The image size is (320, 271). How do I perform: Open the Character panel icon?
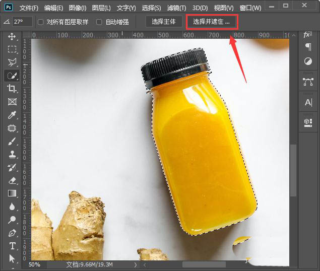(308, 102)
